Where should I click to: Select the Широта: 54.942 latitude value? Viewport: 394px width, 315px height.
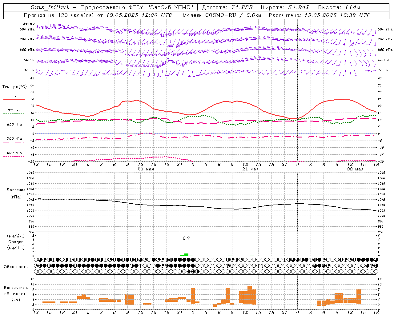285,7
